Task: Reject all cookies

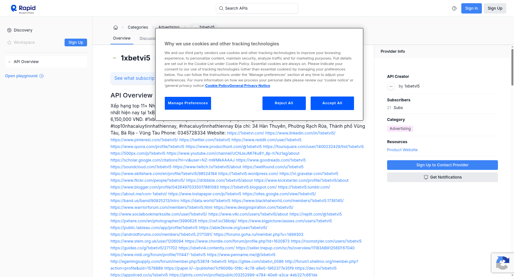Action: [x=284, y=103]
